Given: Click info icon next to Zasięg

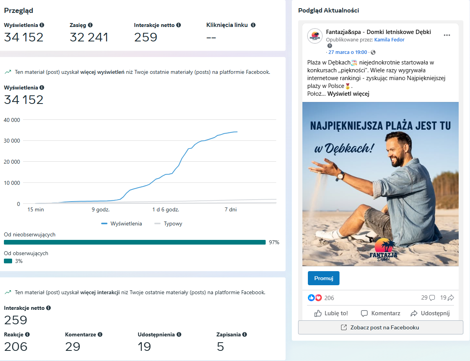Looking at the screenshot, I should tap(90, 25).
